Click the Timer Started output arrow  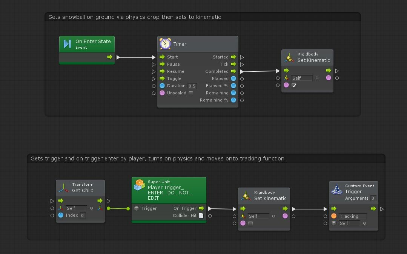point(233,57)
